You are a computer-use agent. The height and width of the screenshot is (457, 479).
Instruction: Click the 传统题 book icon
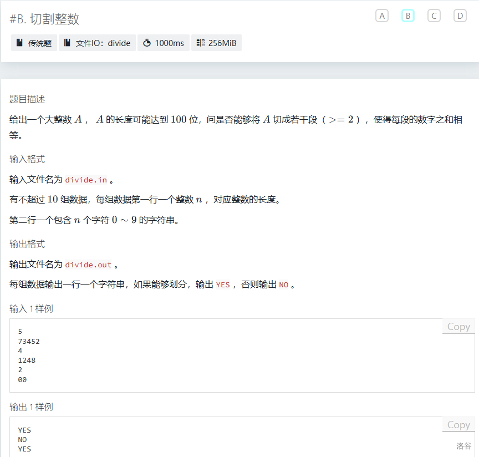(19, 43)
